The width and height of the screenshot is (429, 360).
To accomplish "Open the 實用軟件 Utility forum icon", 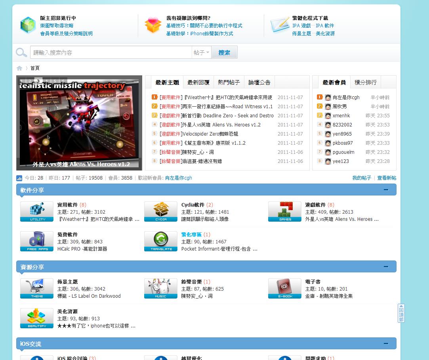I will point(37,212).
